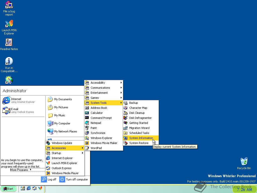Image resolution: width=257 pixels, height=193 pixels.
Task: Click the Disk Defragmenter icon
Action: click(x=125, y=118)
